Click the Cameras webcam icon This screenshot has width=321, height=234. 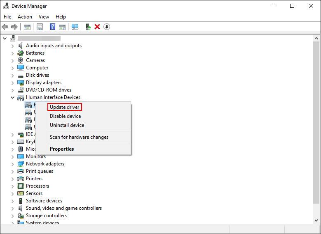pyautogui.click(x=21, y=60)
